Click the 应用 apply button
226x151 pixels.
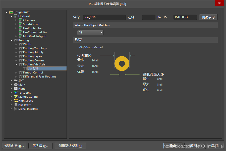214,146
